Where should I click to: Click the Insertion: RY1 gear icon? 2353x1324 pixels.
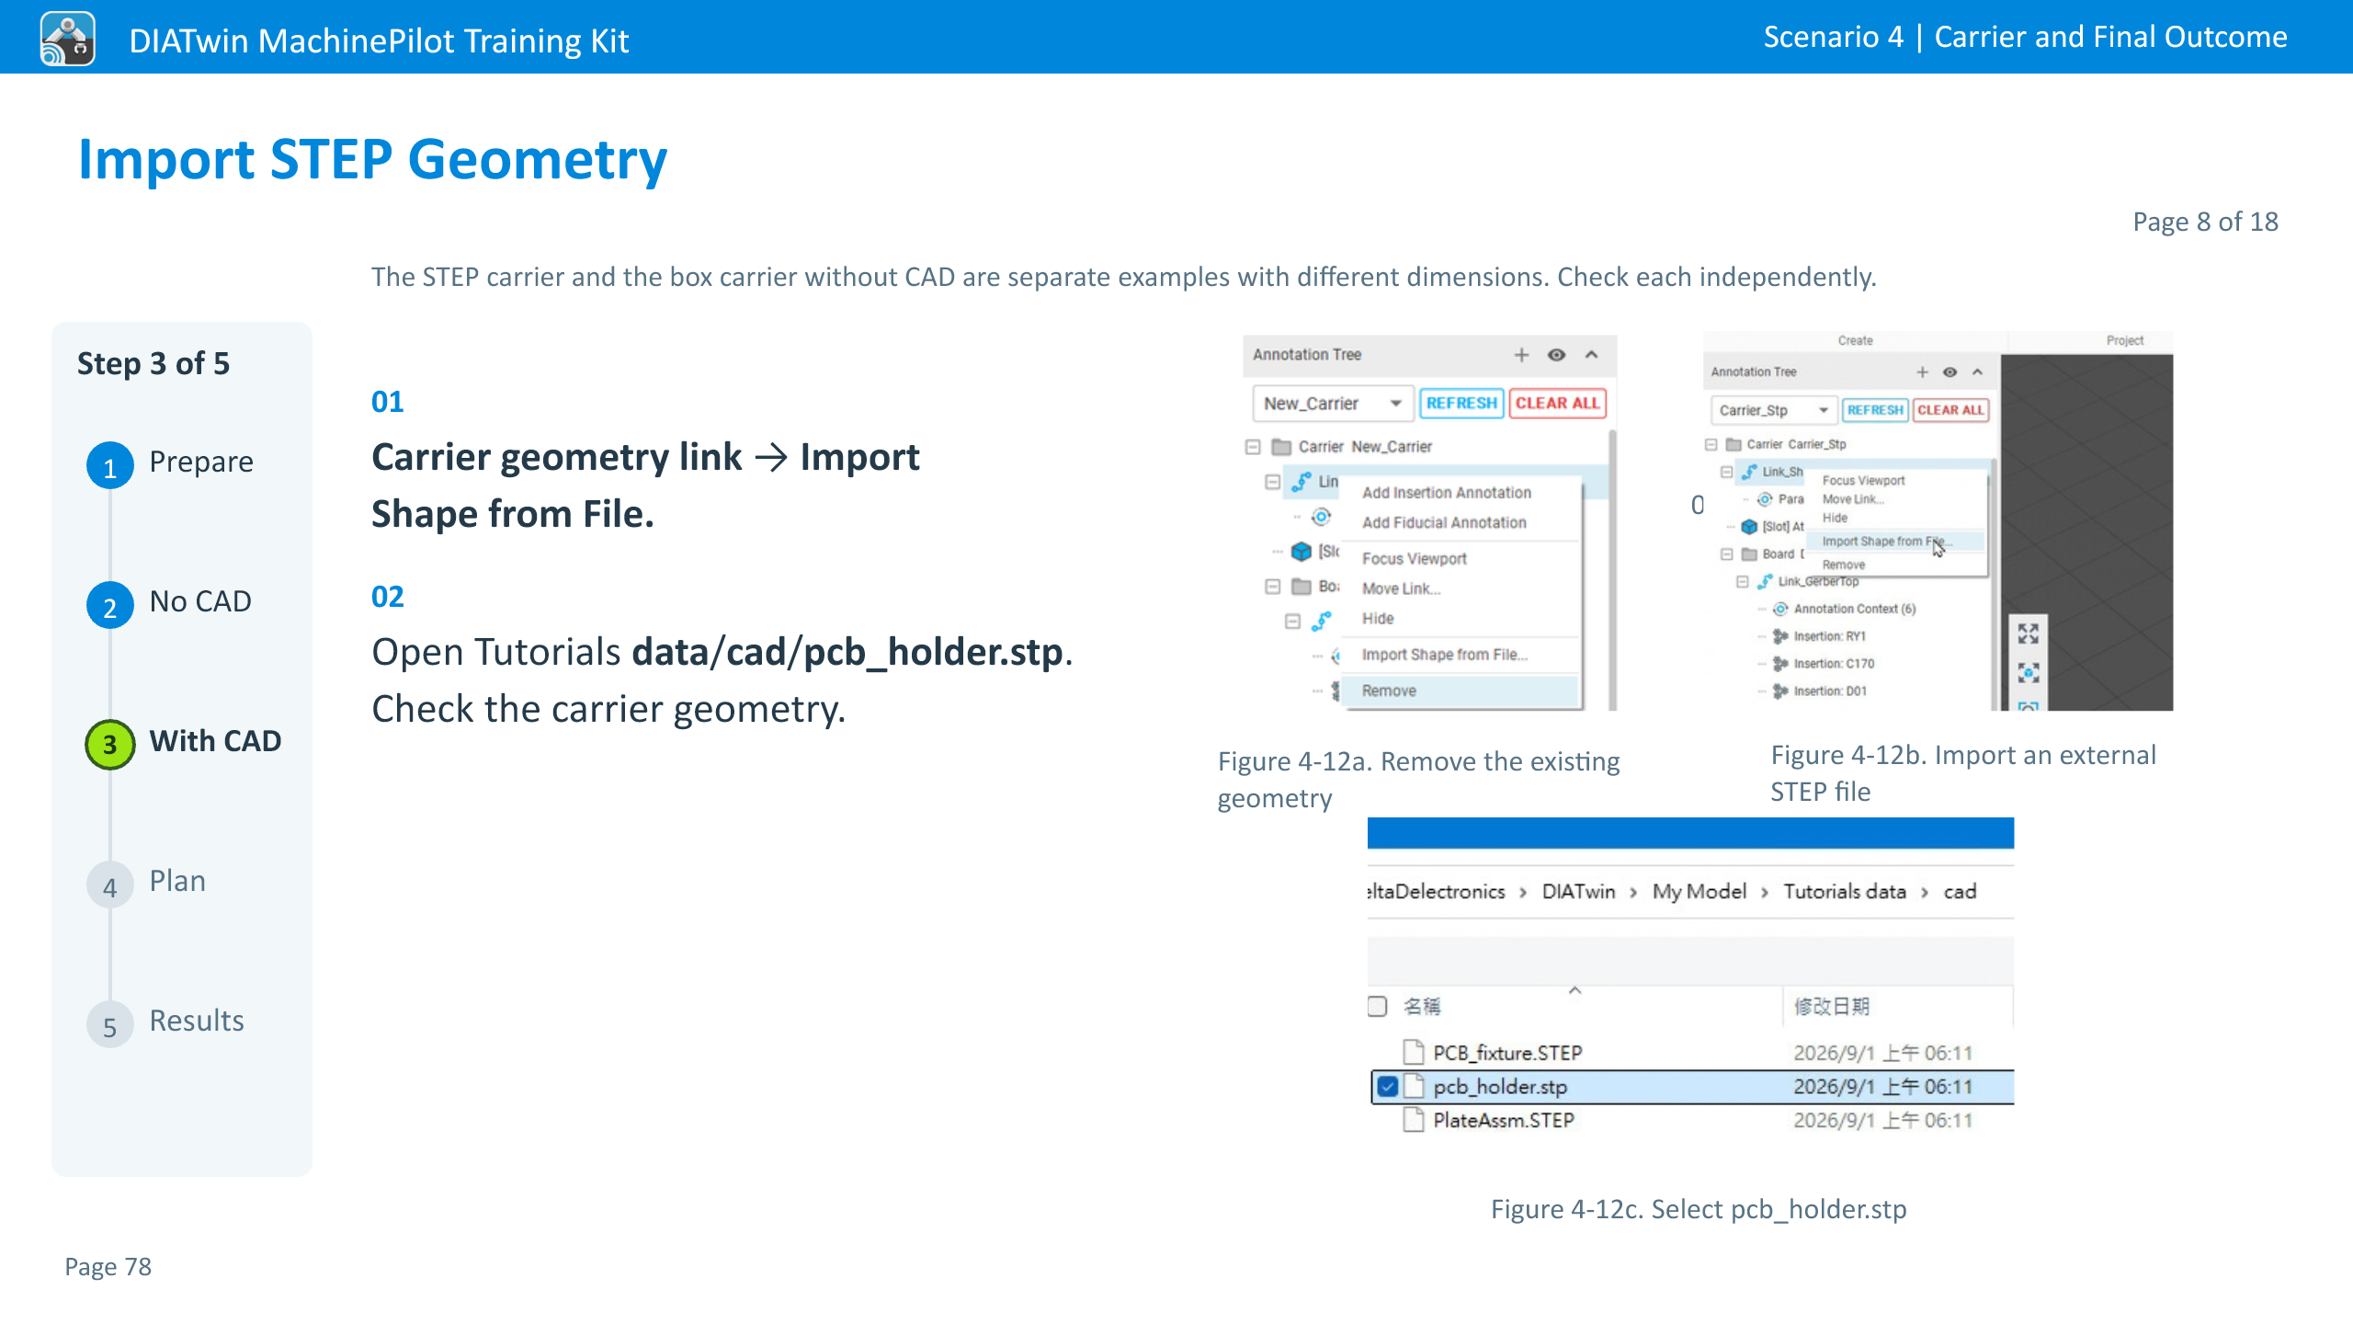pyautogui.click(x=1780, y=636)
